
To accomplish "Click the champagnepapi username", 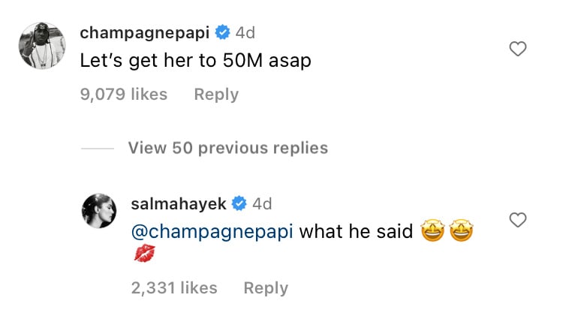I will pyautogui.click(x=144, y=33).
